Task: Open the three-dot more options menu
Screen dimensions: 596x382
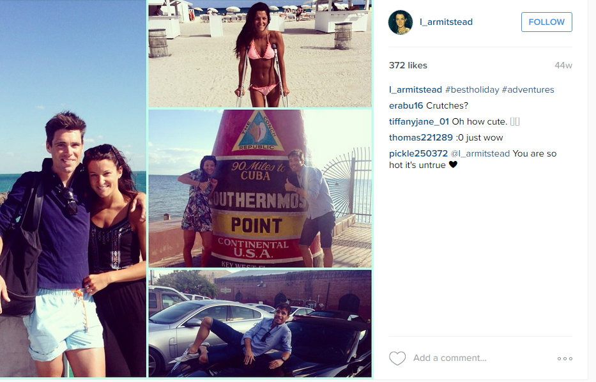Action: [565, 358]
